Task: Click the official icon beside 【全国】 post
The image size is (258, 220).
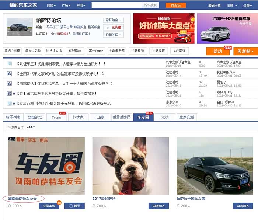Action: (x=9, y=74)
